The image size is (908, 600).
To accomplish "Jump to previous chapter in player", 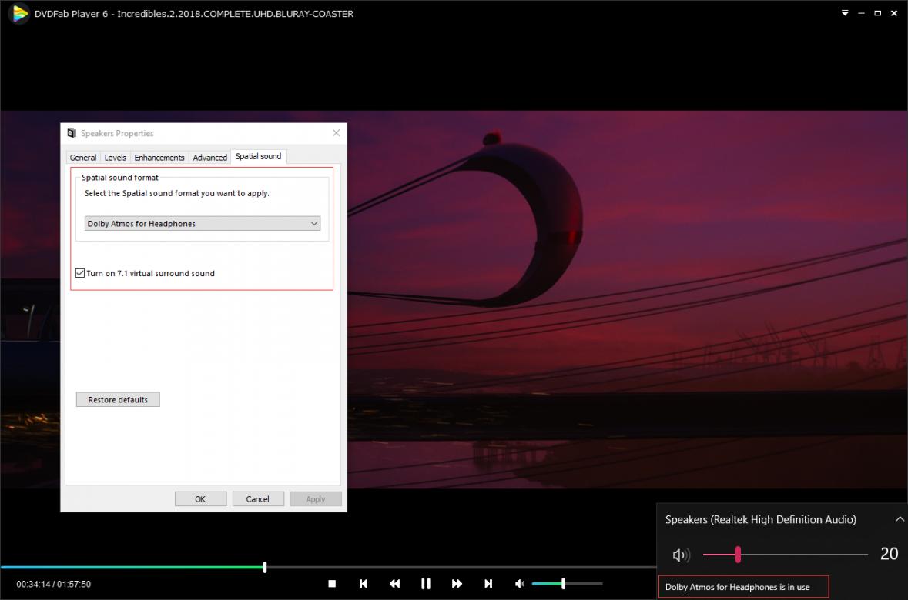I will [x=363, y=584].
